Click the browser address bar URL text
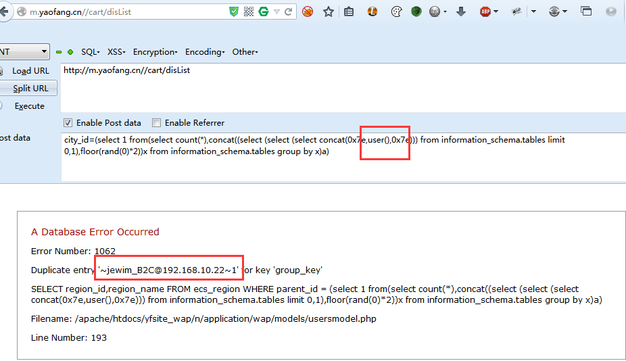Screen dimensions: 626x361 [x=80, y=12]
